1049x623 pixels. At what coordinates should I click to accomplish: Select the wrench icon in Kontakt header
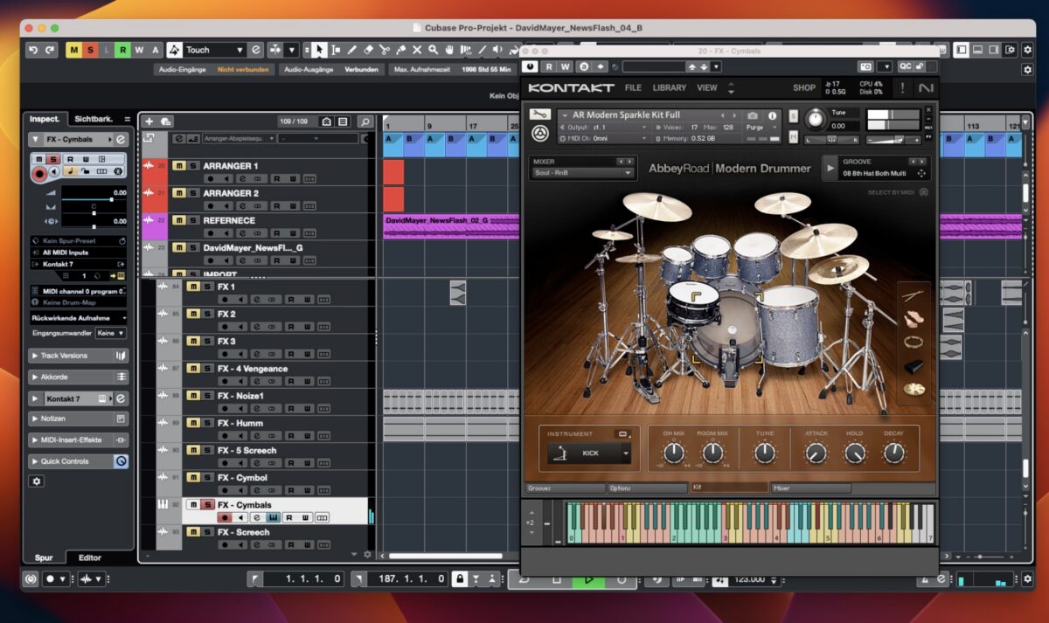pos(540,114)
